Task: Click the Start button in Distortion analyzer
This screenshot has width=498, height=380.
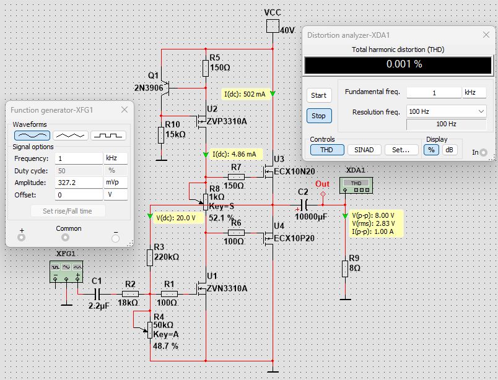Action: (x=319, y=95)
